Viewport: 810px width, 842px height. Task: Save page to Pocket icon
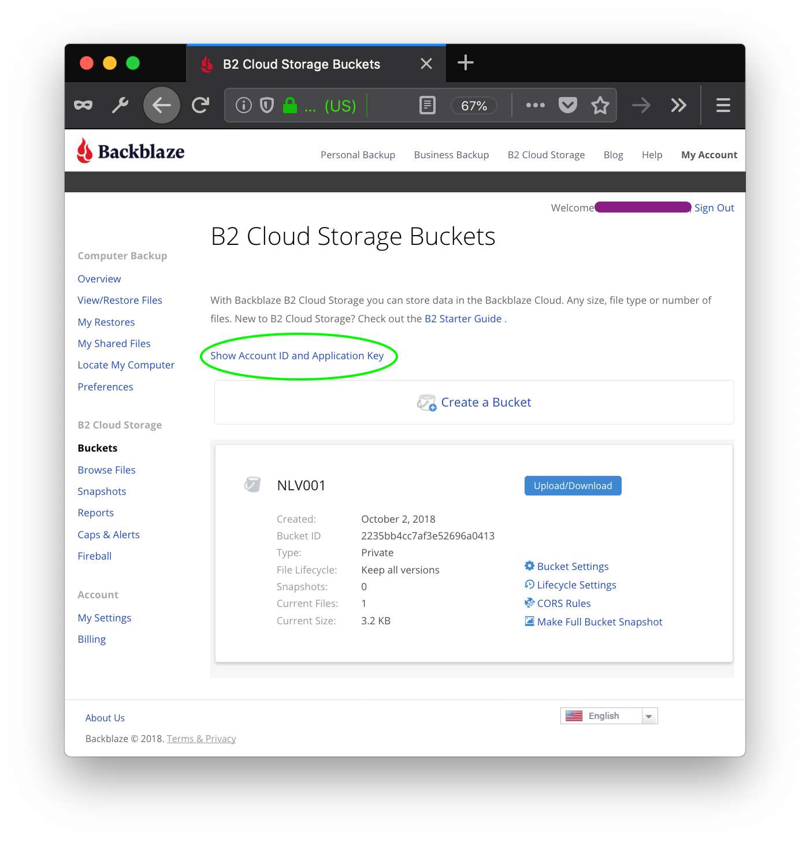(568, 105)
